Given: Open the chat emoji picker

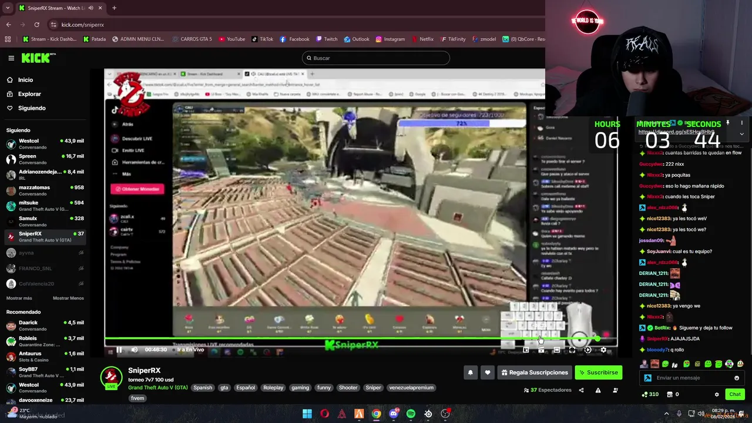Looking at the screenshot, I should pos(737,378).
